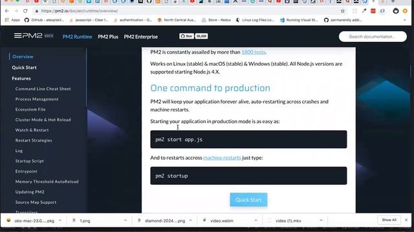Image resolution: width=414 pixels, height=232 pixels.
Task: Bookmark this page with the star icon
Action: (x=343, y=11)
